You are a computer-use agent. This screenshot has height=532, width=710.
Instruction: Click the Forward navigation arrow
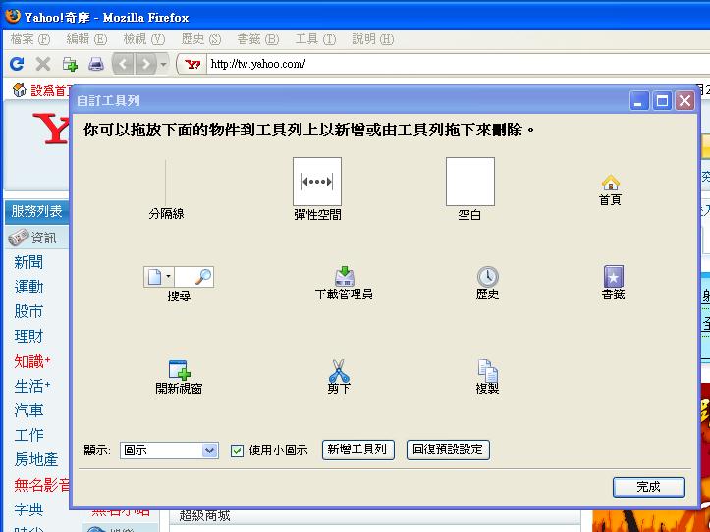point(145,64)
